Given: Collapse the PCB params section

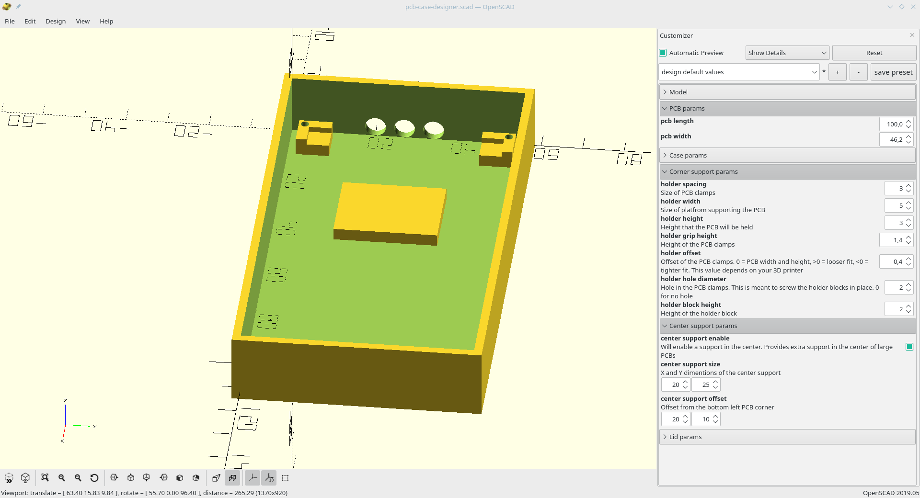Looking at the screenshot, I should 787,108.
